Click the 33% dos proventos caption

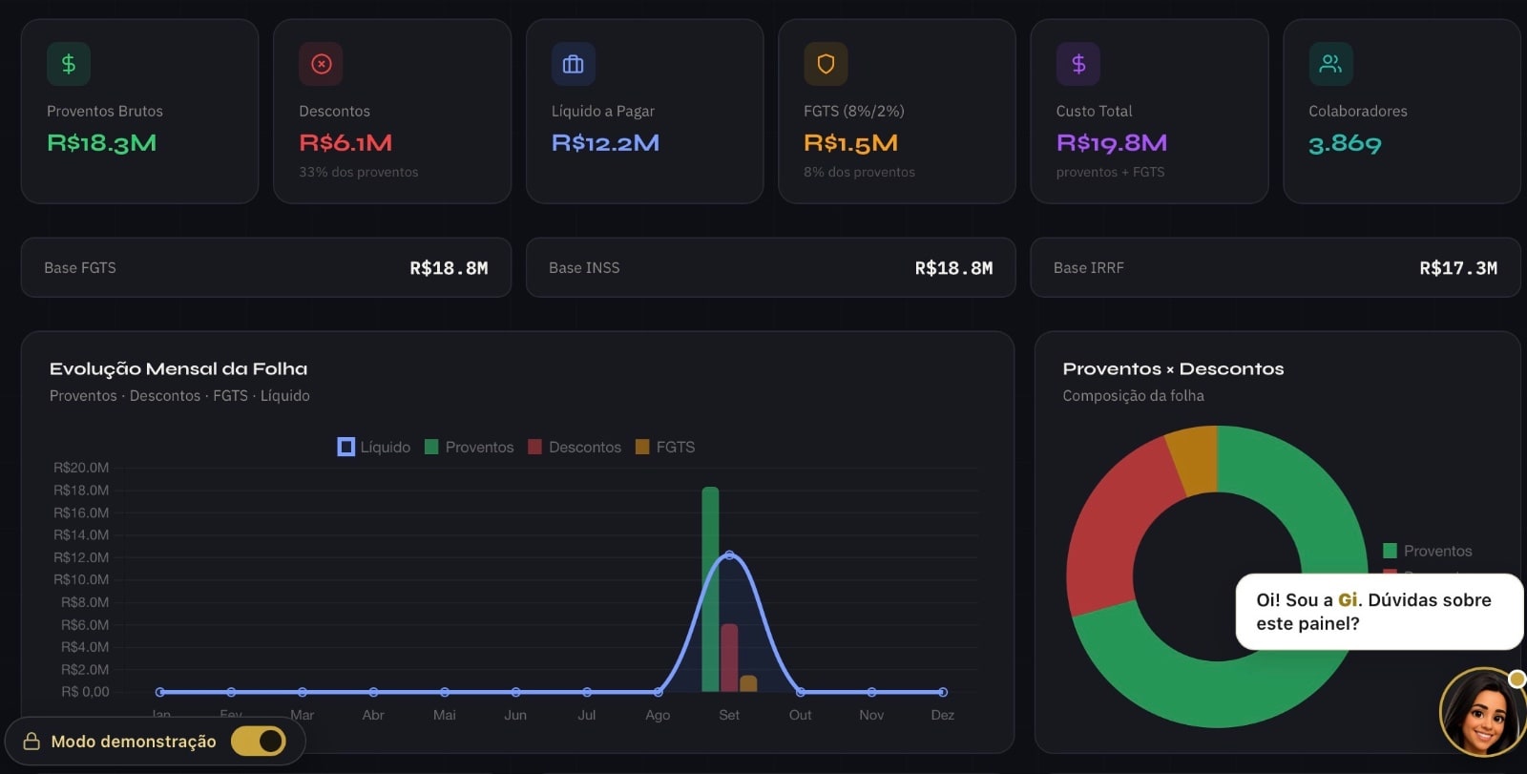[359, 172]
